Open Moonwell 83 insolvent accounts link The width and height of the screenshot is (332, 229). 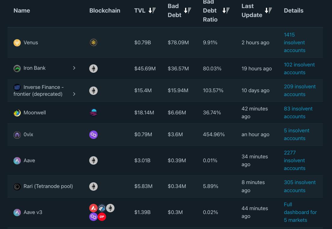tap(298, 113)
